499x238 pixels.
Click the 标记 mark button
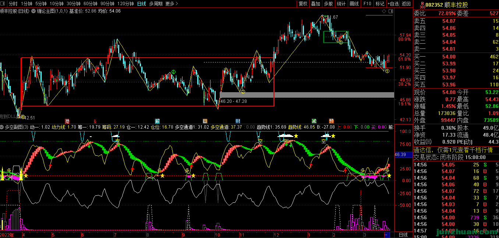pyautogui.click(x=380, y=4)
